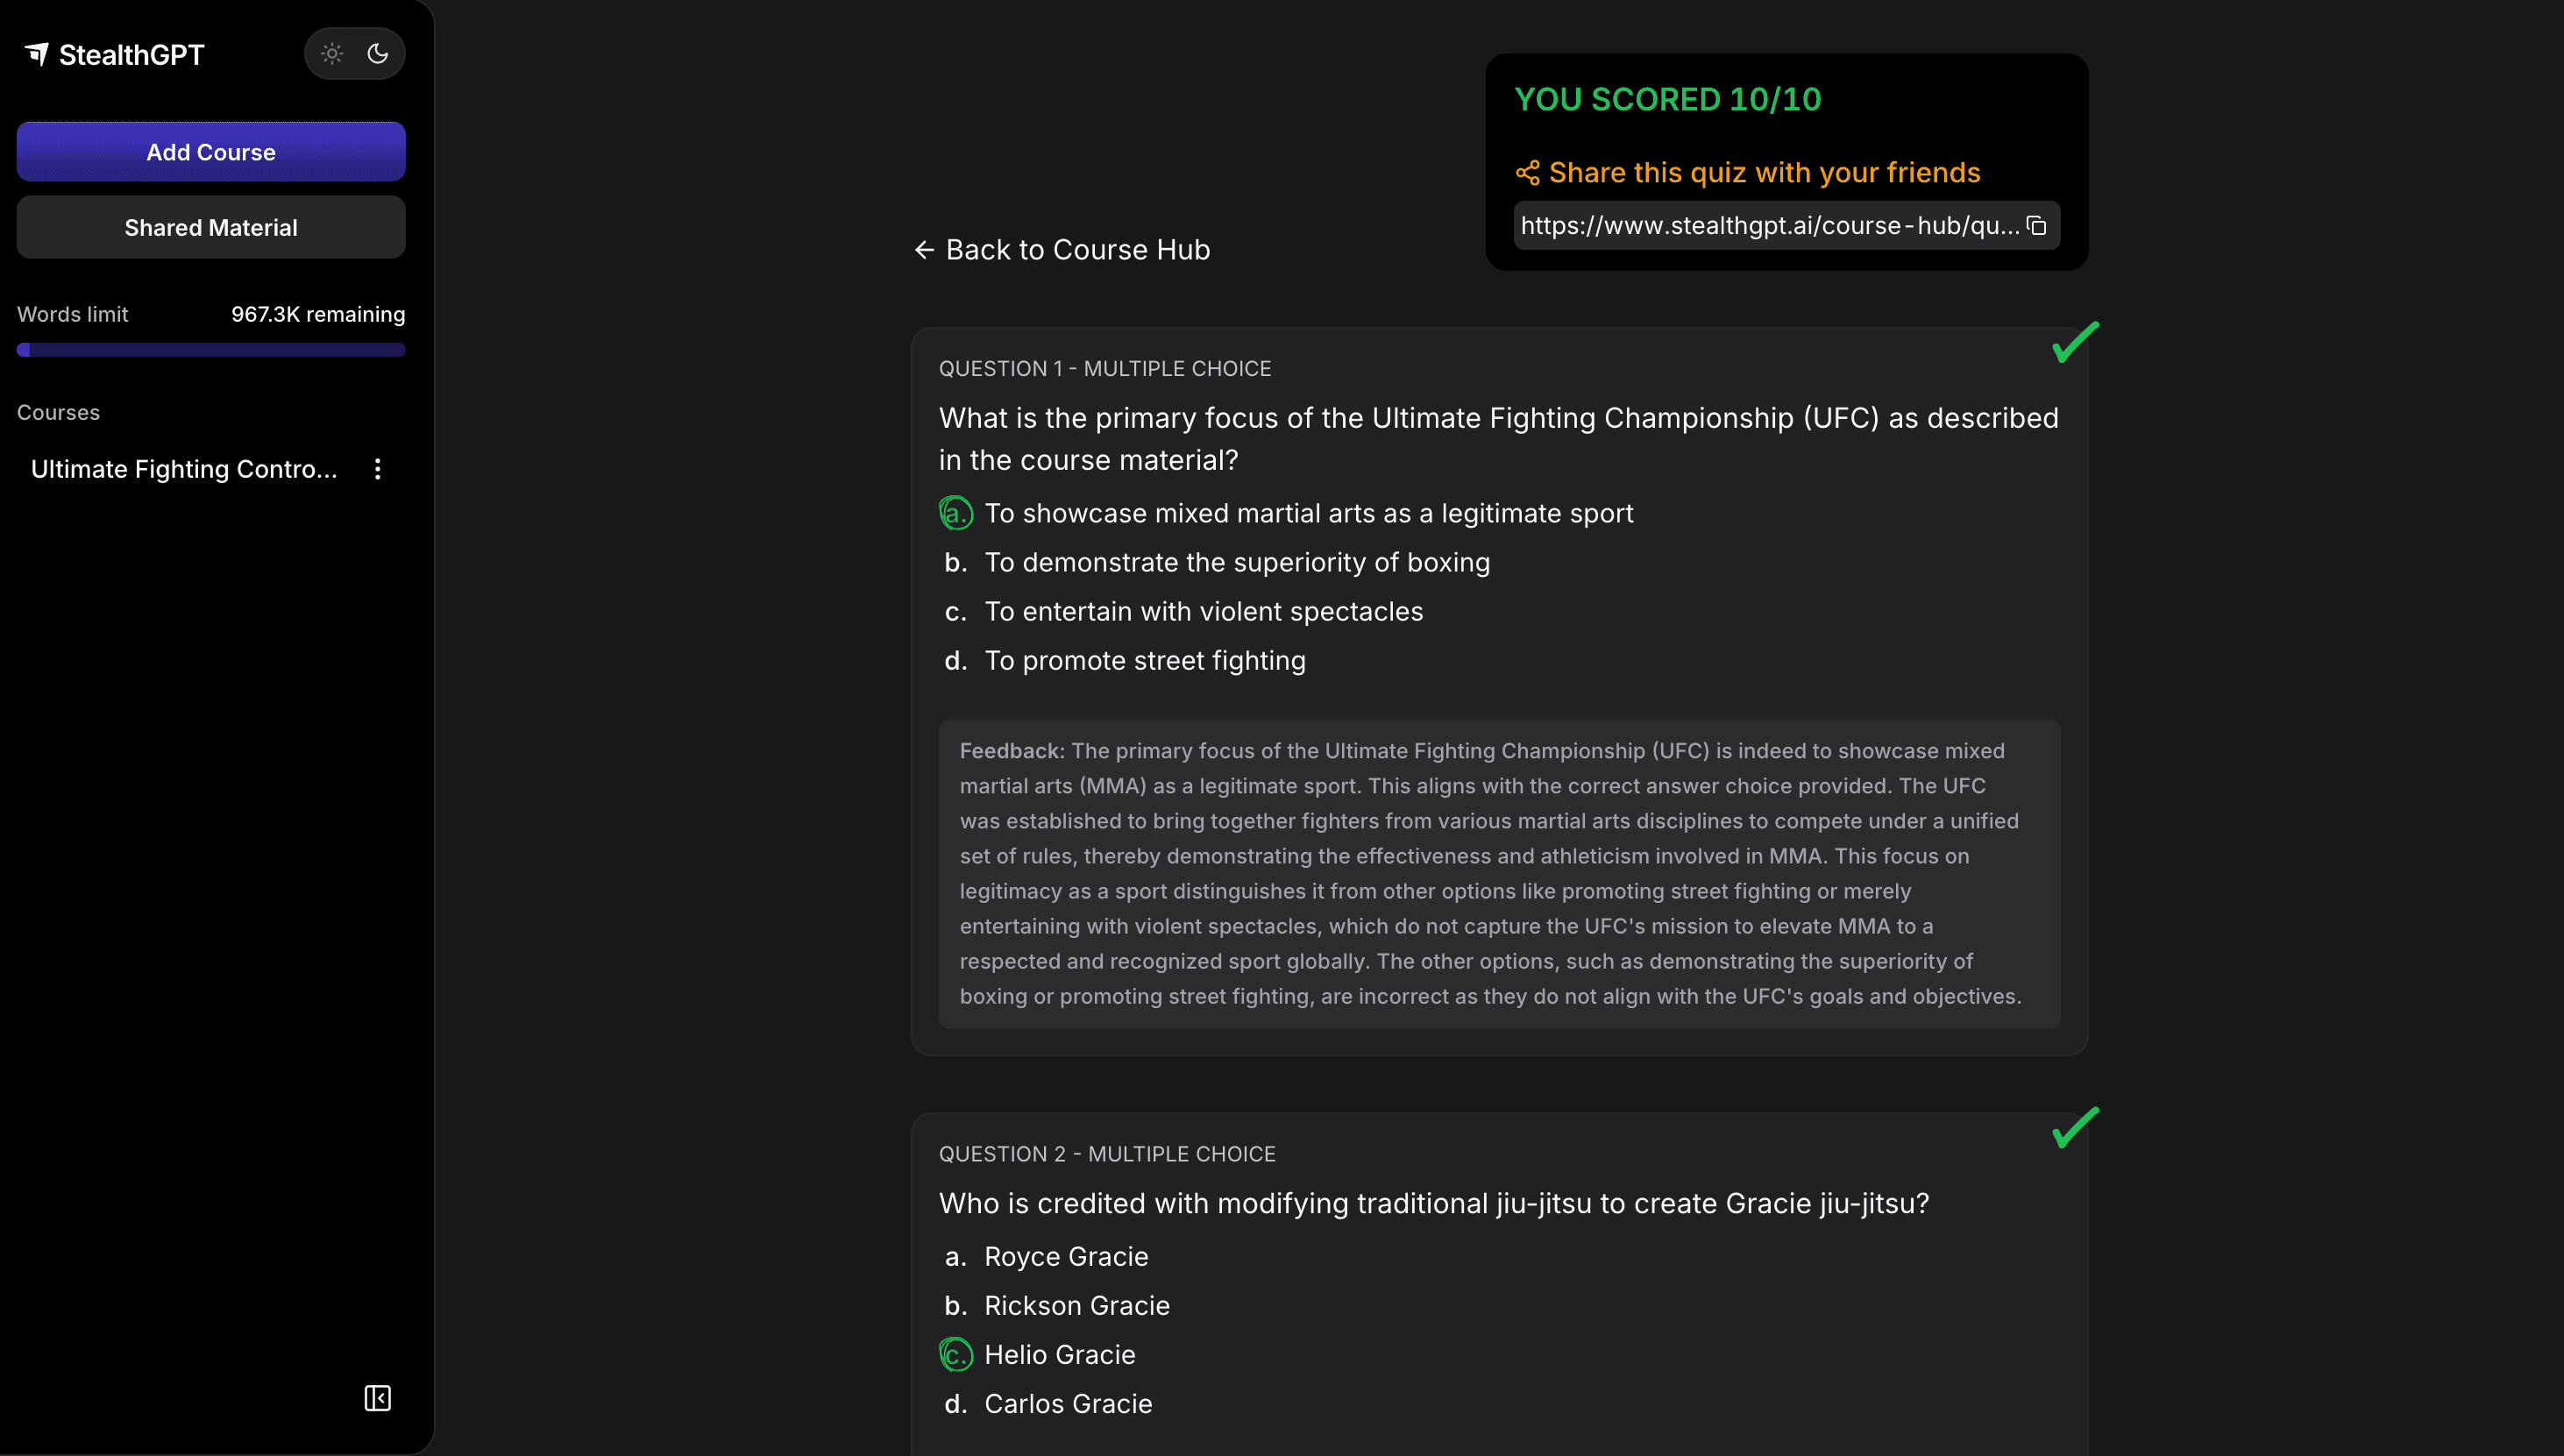This screenshot has height=1456, width=2564.
Task: Open the Ultimate Fighting course options menu
Action: click(x=377, y=470)
